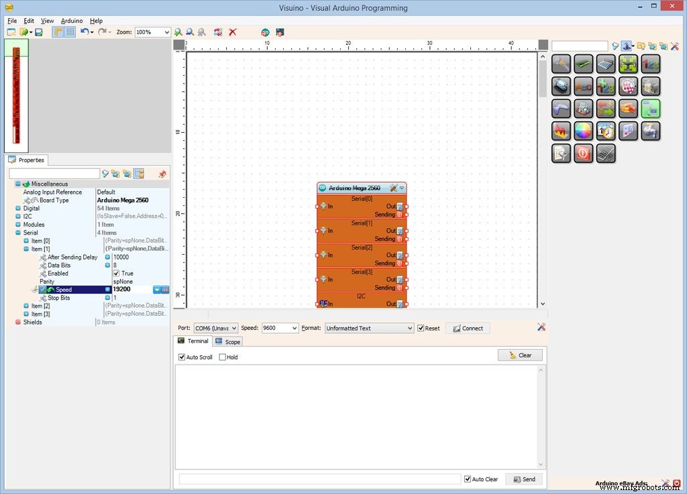This screenshot has width=687, height=494.
Task: Open the Format dropdown showing Unformatted Text
Action: coord(369,328)
